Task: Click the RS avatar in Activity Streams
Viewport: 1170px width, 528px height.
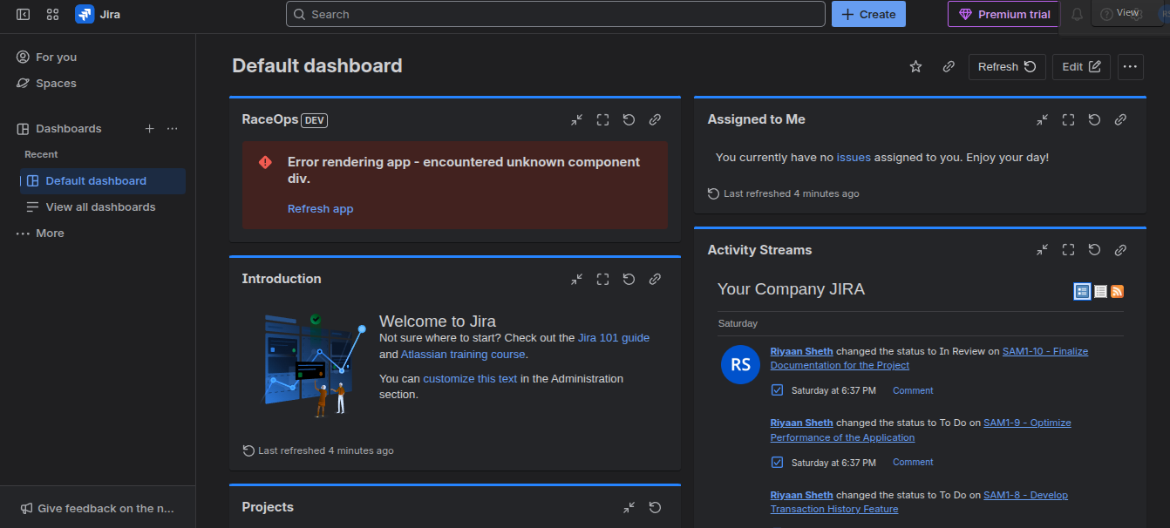Action: tap(740, 364)
